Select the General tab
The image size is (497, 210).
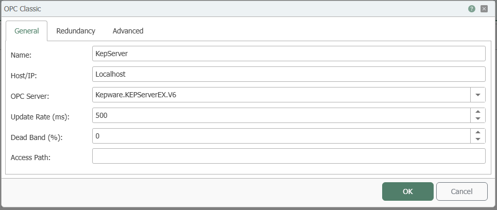pos(27,31)
